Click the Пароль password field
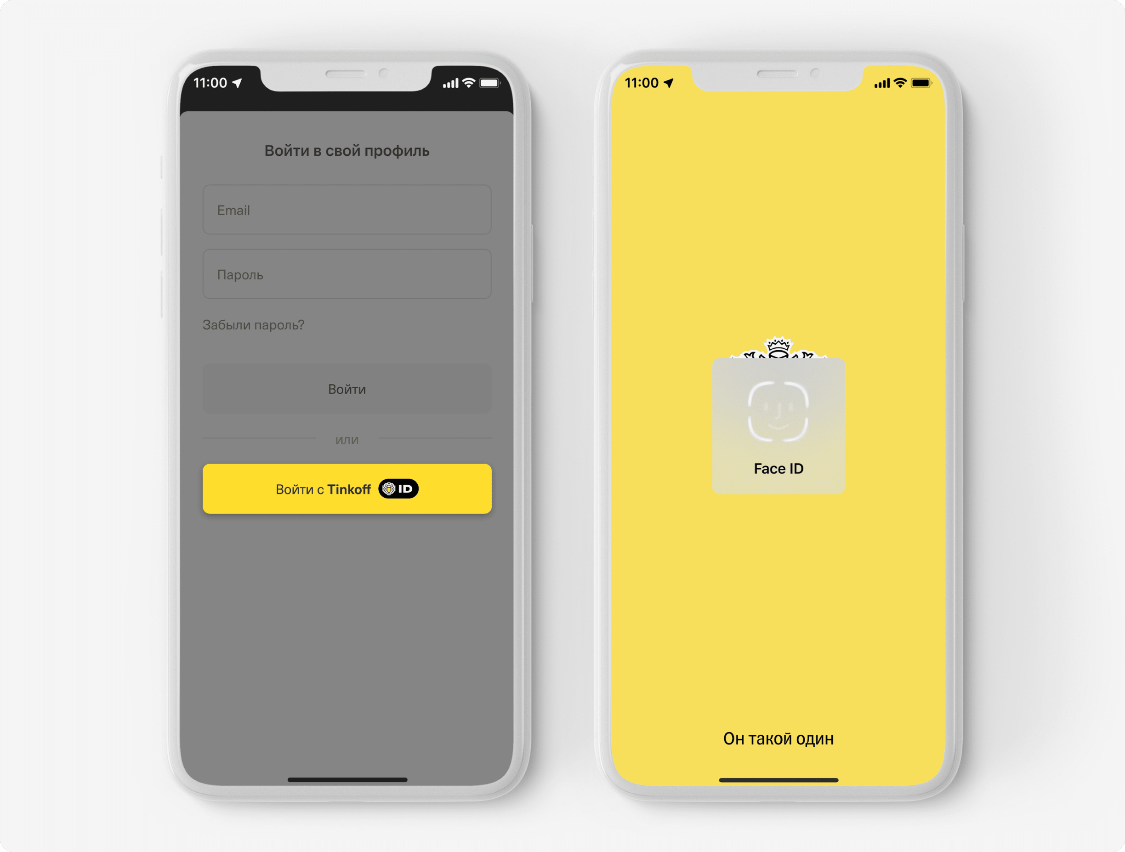Viewport: 1125px width, 852px height. click(x=349, y=274)
